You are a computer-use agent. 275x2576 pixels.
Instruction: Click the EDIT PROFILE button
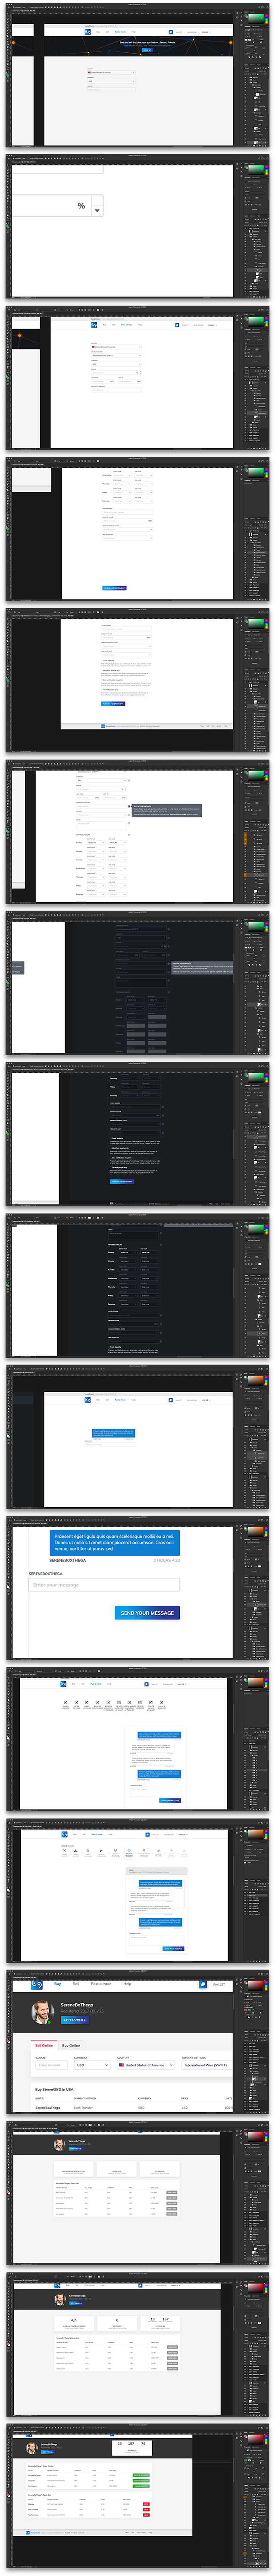(x=75, y=2020)
